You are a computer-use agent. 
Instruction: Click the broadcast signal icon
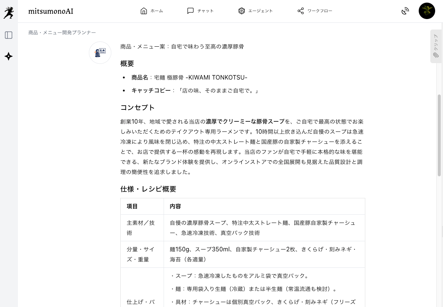pyautogui.click(x=405, y=11)
